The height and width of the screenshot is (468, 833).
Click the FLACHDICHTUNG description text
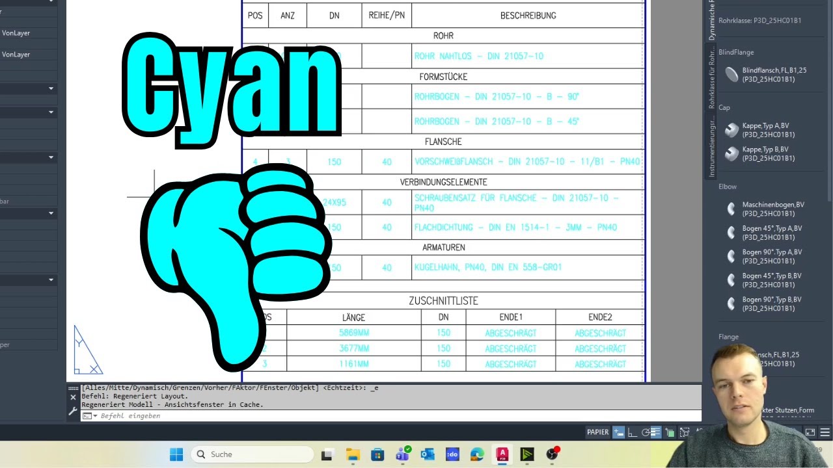point(515,227)
